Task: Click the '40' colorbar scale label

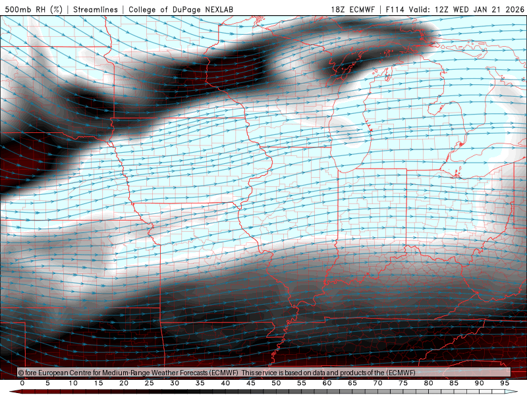Action: point(225,383)
